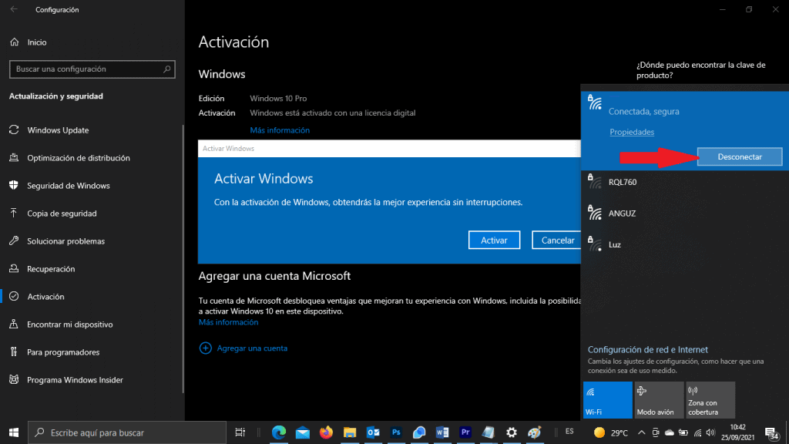Screen dimensions: 789x444
Task: Select the Luz Wi-Fi network
Action: [x=684, y=244]
